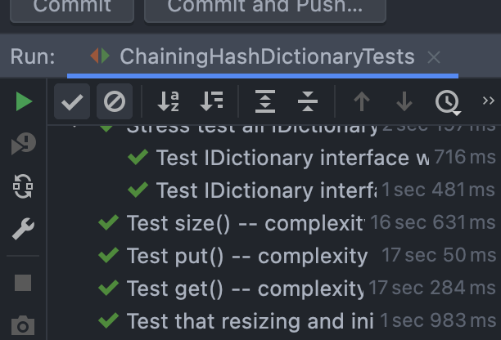Viewport: 501px width, 340px height.
Task: Close the ChainingHashDictionaryTests tab
Action: coord(435,57)
